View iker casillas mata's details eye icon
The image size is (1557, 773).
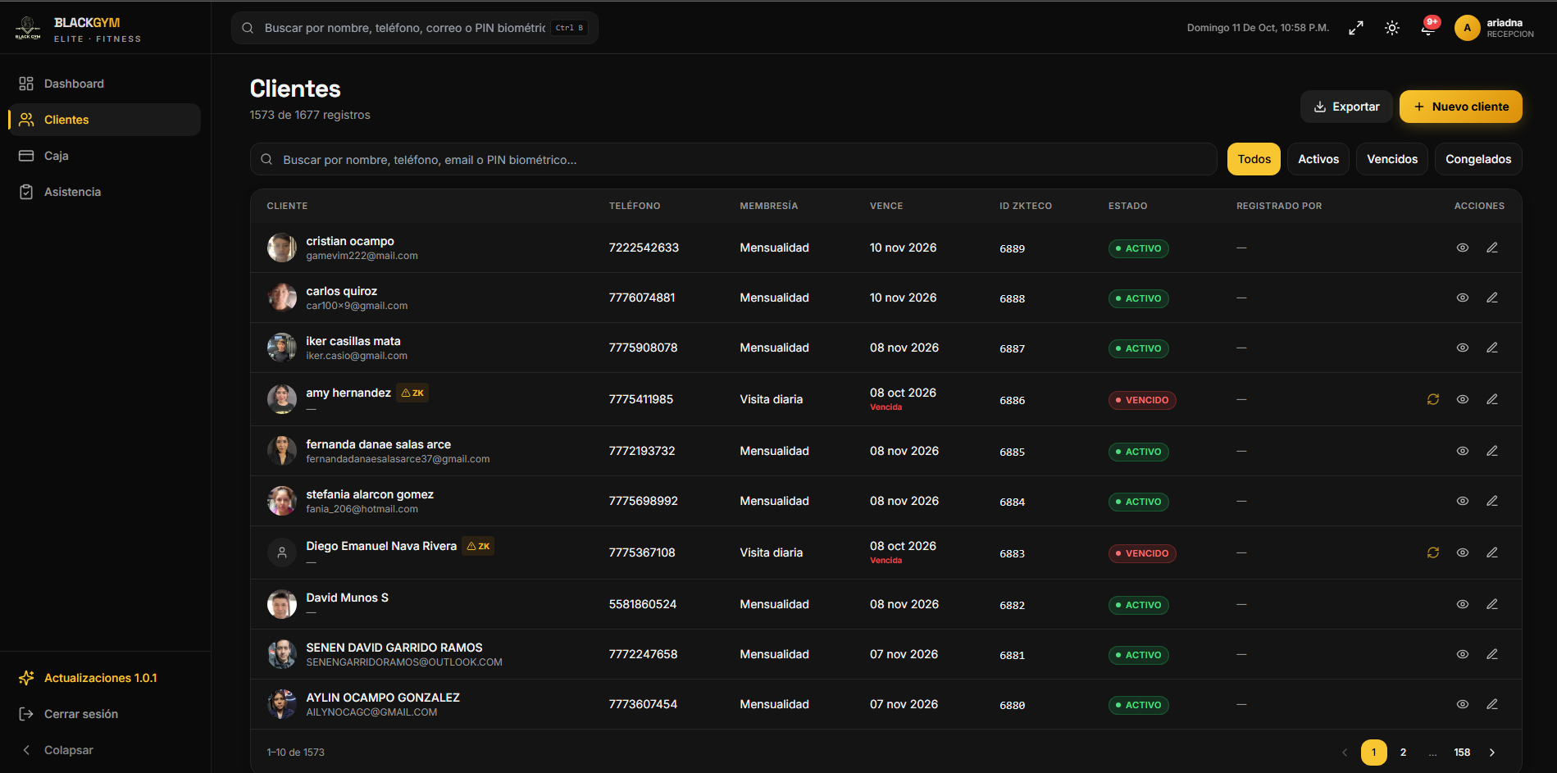1463,348
